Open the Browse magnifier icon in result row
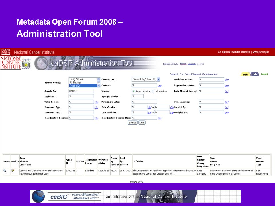275x206 pixels. (5, 171)
